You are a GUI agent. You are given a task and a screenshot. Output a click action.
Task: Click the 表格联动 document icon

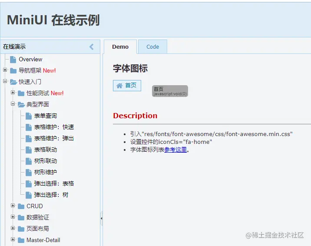click(29, 150)
